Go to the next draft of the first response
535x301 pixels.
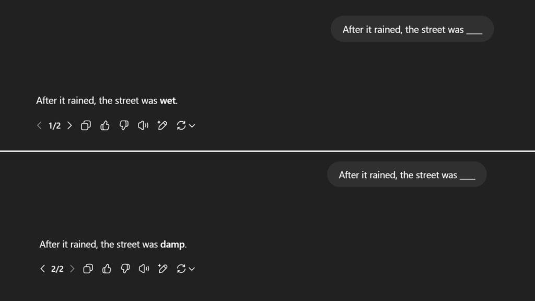[x=69, y=125]
